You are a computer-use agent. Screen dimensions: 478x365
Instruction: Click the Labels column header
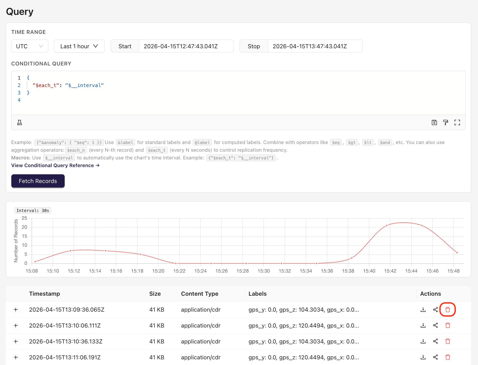pos(257,294)
